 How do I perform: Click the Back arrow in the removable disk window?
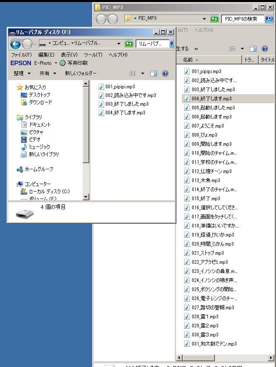click(16, 44)
